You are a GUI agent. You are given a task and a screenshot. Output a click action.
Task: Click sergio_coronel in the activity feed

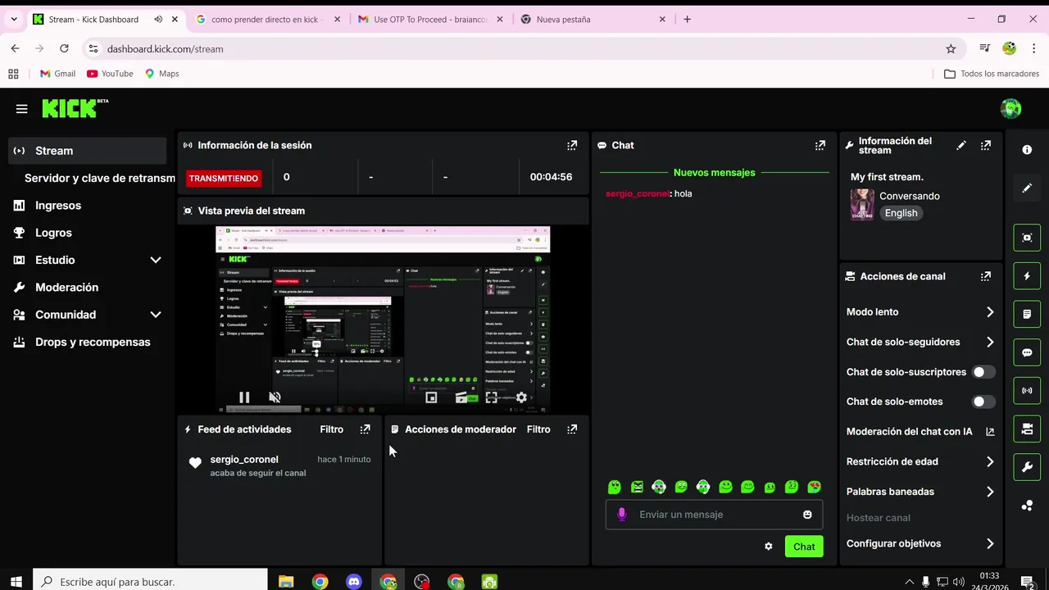[x=244, y=460]
